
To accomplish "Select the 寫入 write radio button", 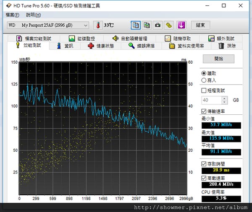I will coord(204,80).
